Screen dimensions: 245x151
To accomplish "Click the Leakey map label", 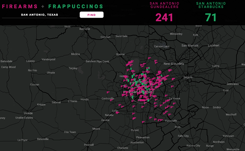I will pos(30,61).
